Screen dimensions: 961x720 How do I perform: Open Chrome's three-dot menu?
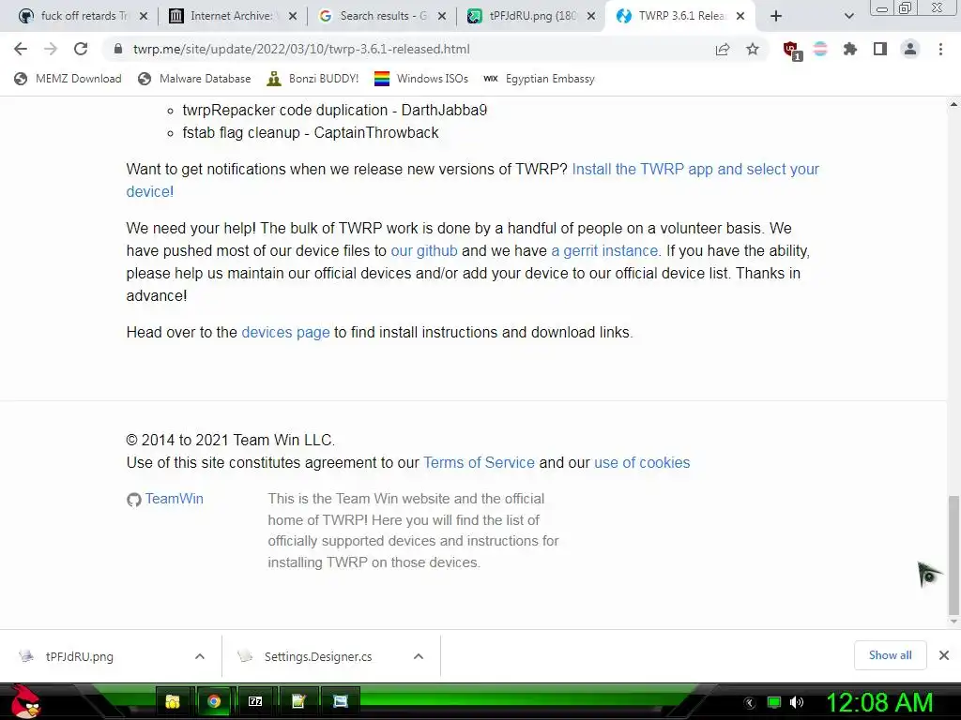(x=940, y=49)
